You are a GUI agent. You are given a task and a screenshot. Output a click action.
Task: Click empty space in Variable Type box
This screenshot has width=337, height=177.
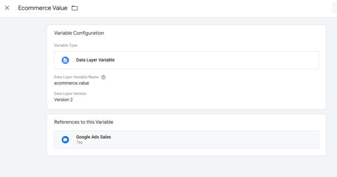[x=215, y=60]
